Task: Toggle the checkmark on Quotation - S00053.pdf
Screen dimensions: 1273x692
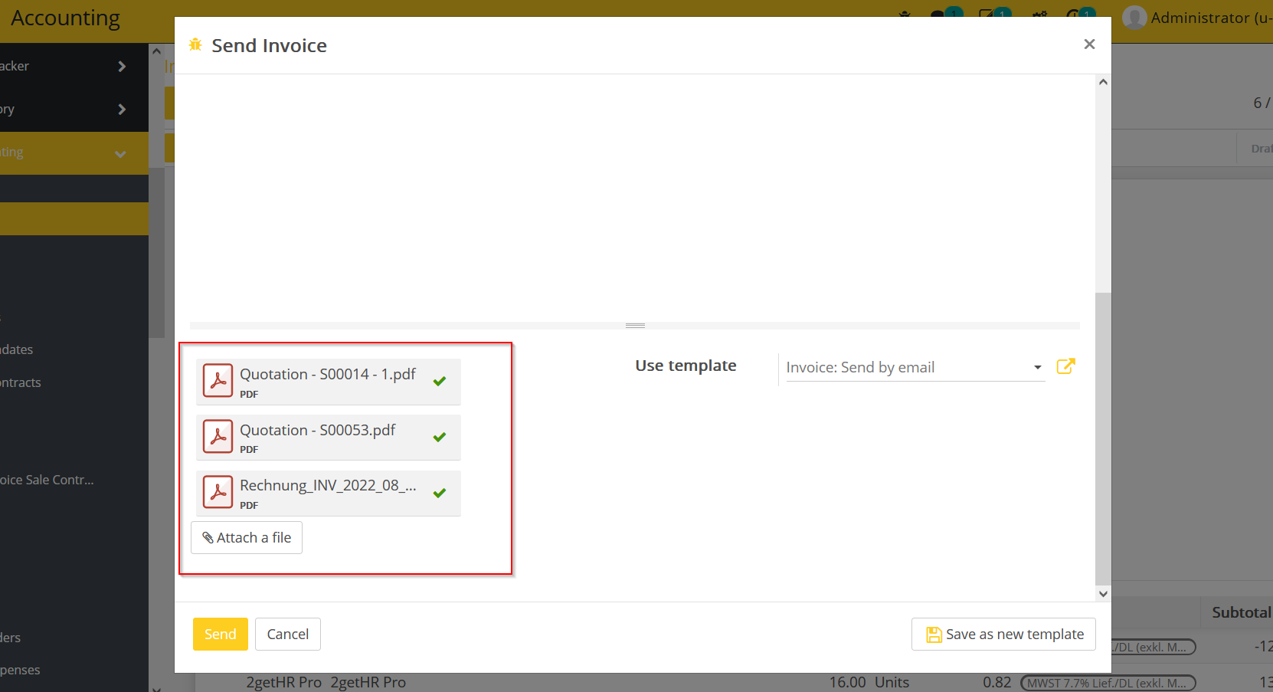Action: tap(440, 437)
